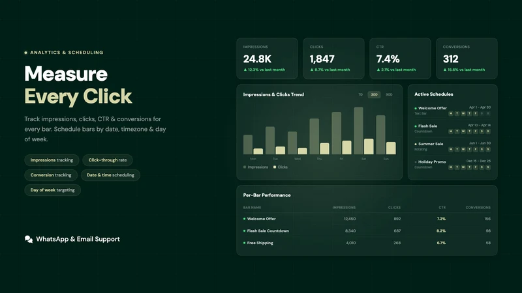Sort table by CLICKS column header
This screenshot has height=293, width=522.
(x=394, y=208)
